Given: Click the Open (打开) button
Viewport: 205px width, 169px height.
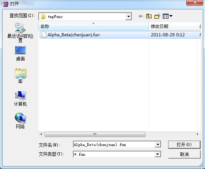Looking at the screenshot, I should click(184, 145).
